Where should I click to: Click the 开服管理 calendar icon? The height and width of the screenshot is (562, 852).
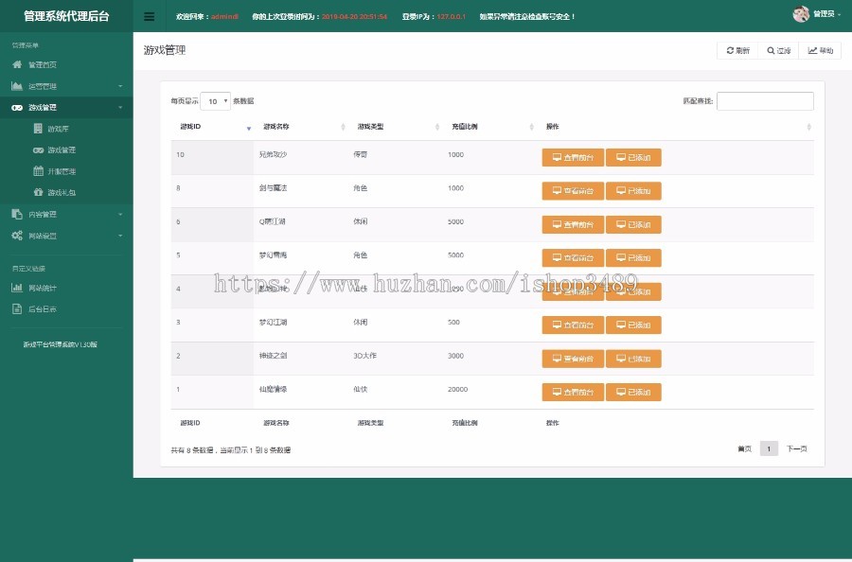37,170
